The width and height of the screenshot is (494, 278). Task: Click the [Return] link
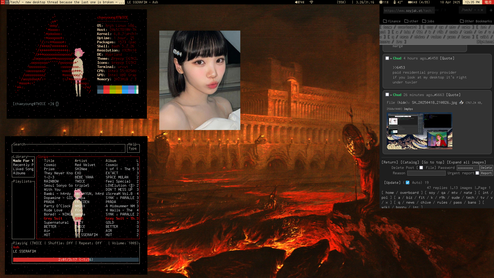(x=390, y=162)
